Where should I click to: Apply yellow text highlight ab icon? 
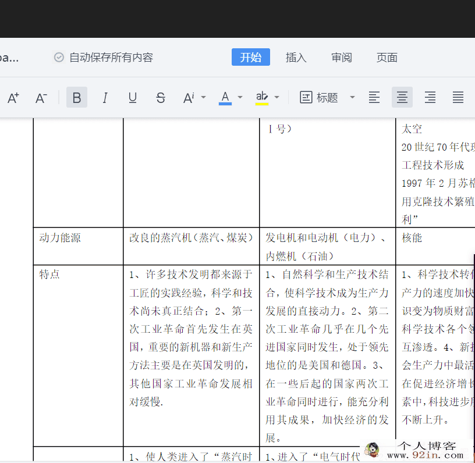point(262,98)
